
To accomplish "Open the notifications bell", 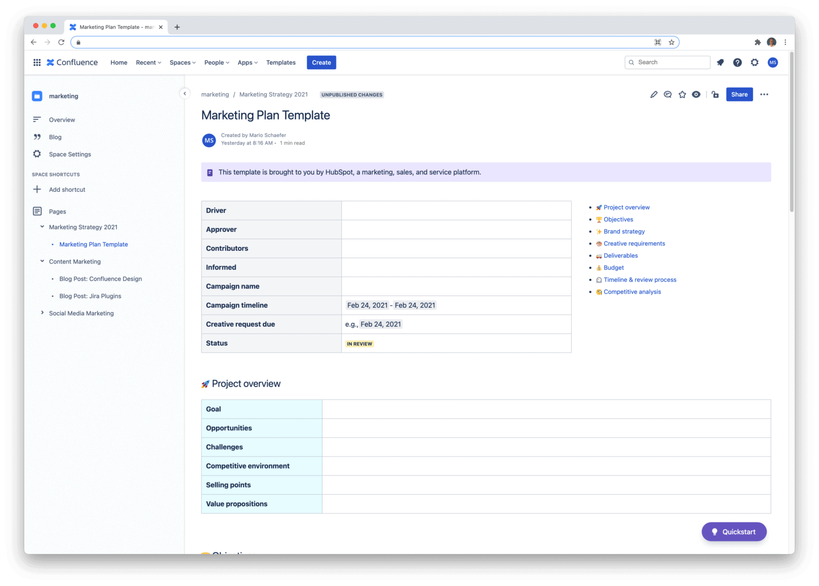I will click(720, 62).
